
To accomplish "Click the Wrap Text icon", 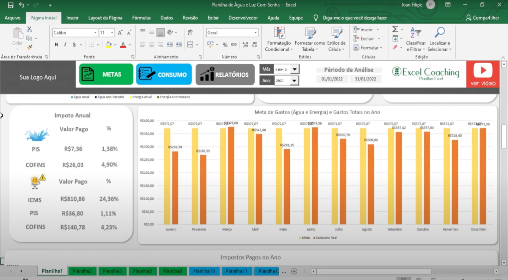I will click(190, 32).
